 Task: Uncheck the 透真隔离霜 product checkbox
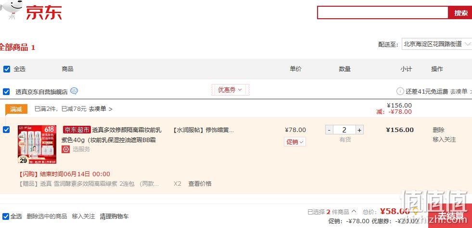6,130
